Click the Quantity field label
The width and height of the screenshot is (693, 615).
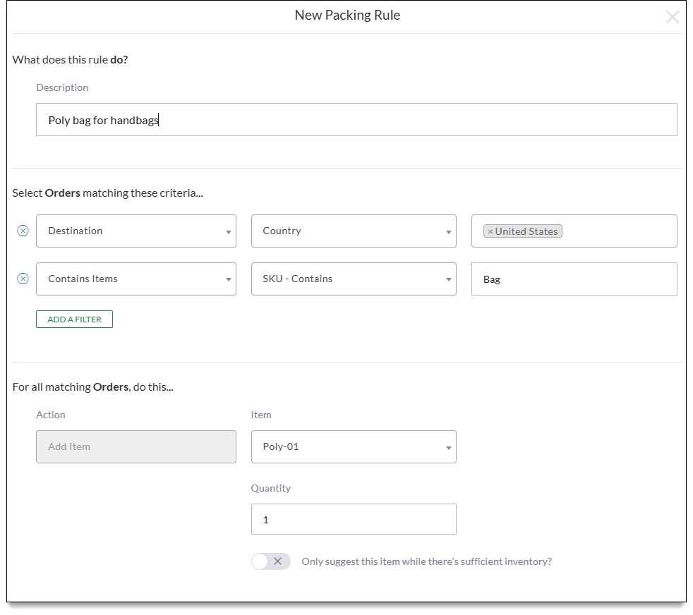[x=270, y=488]
